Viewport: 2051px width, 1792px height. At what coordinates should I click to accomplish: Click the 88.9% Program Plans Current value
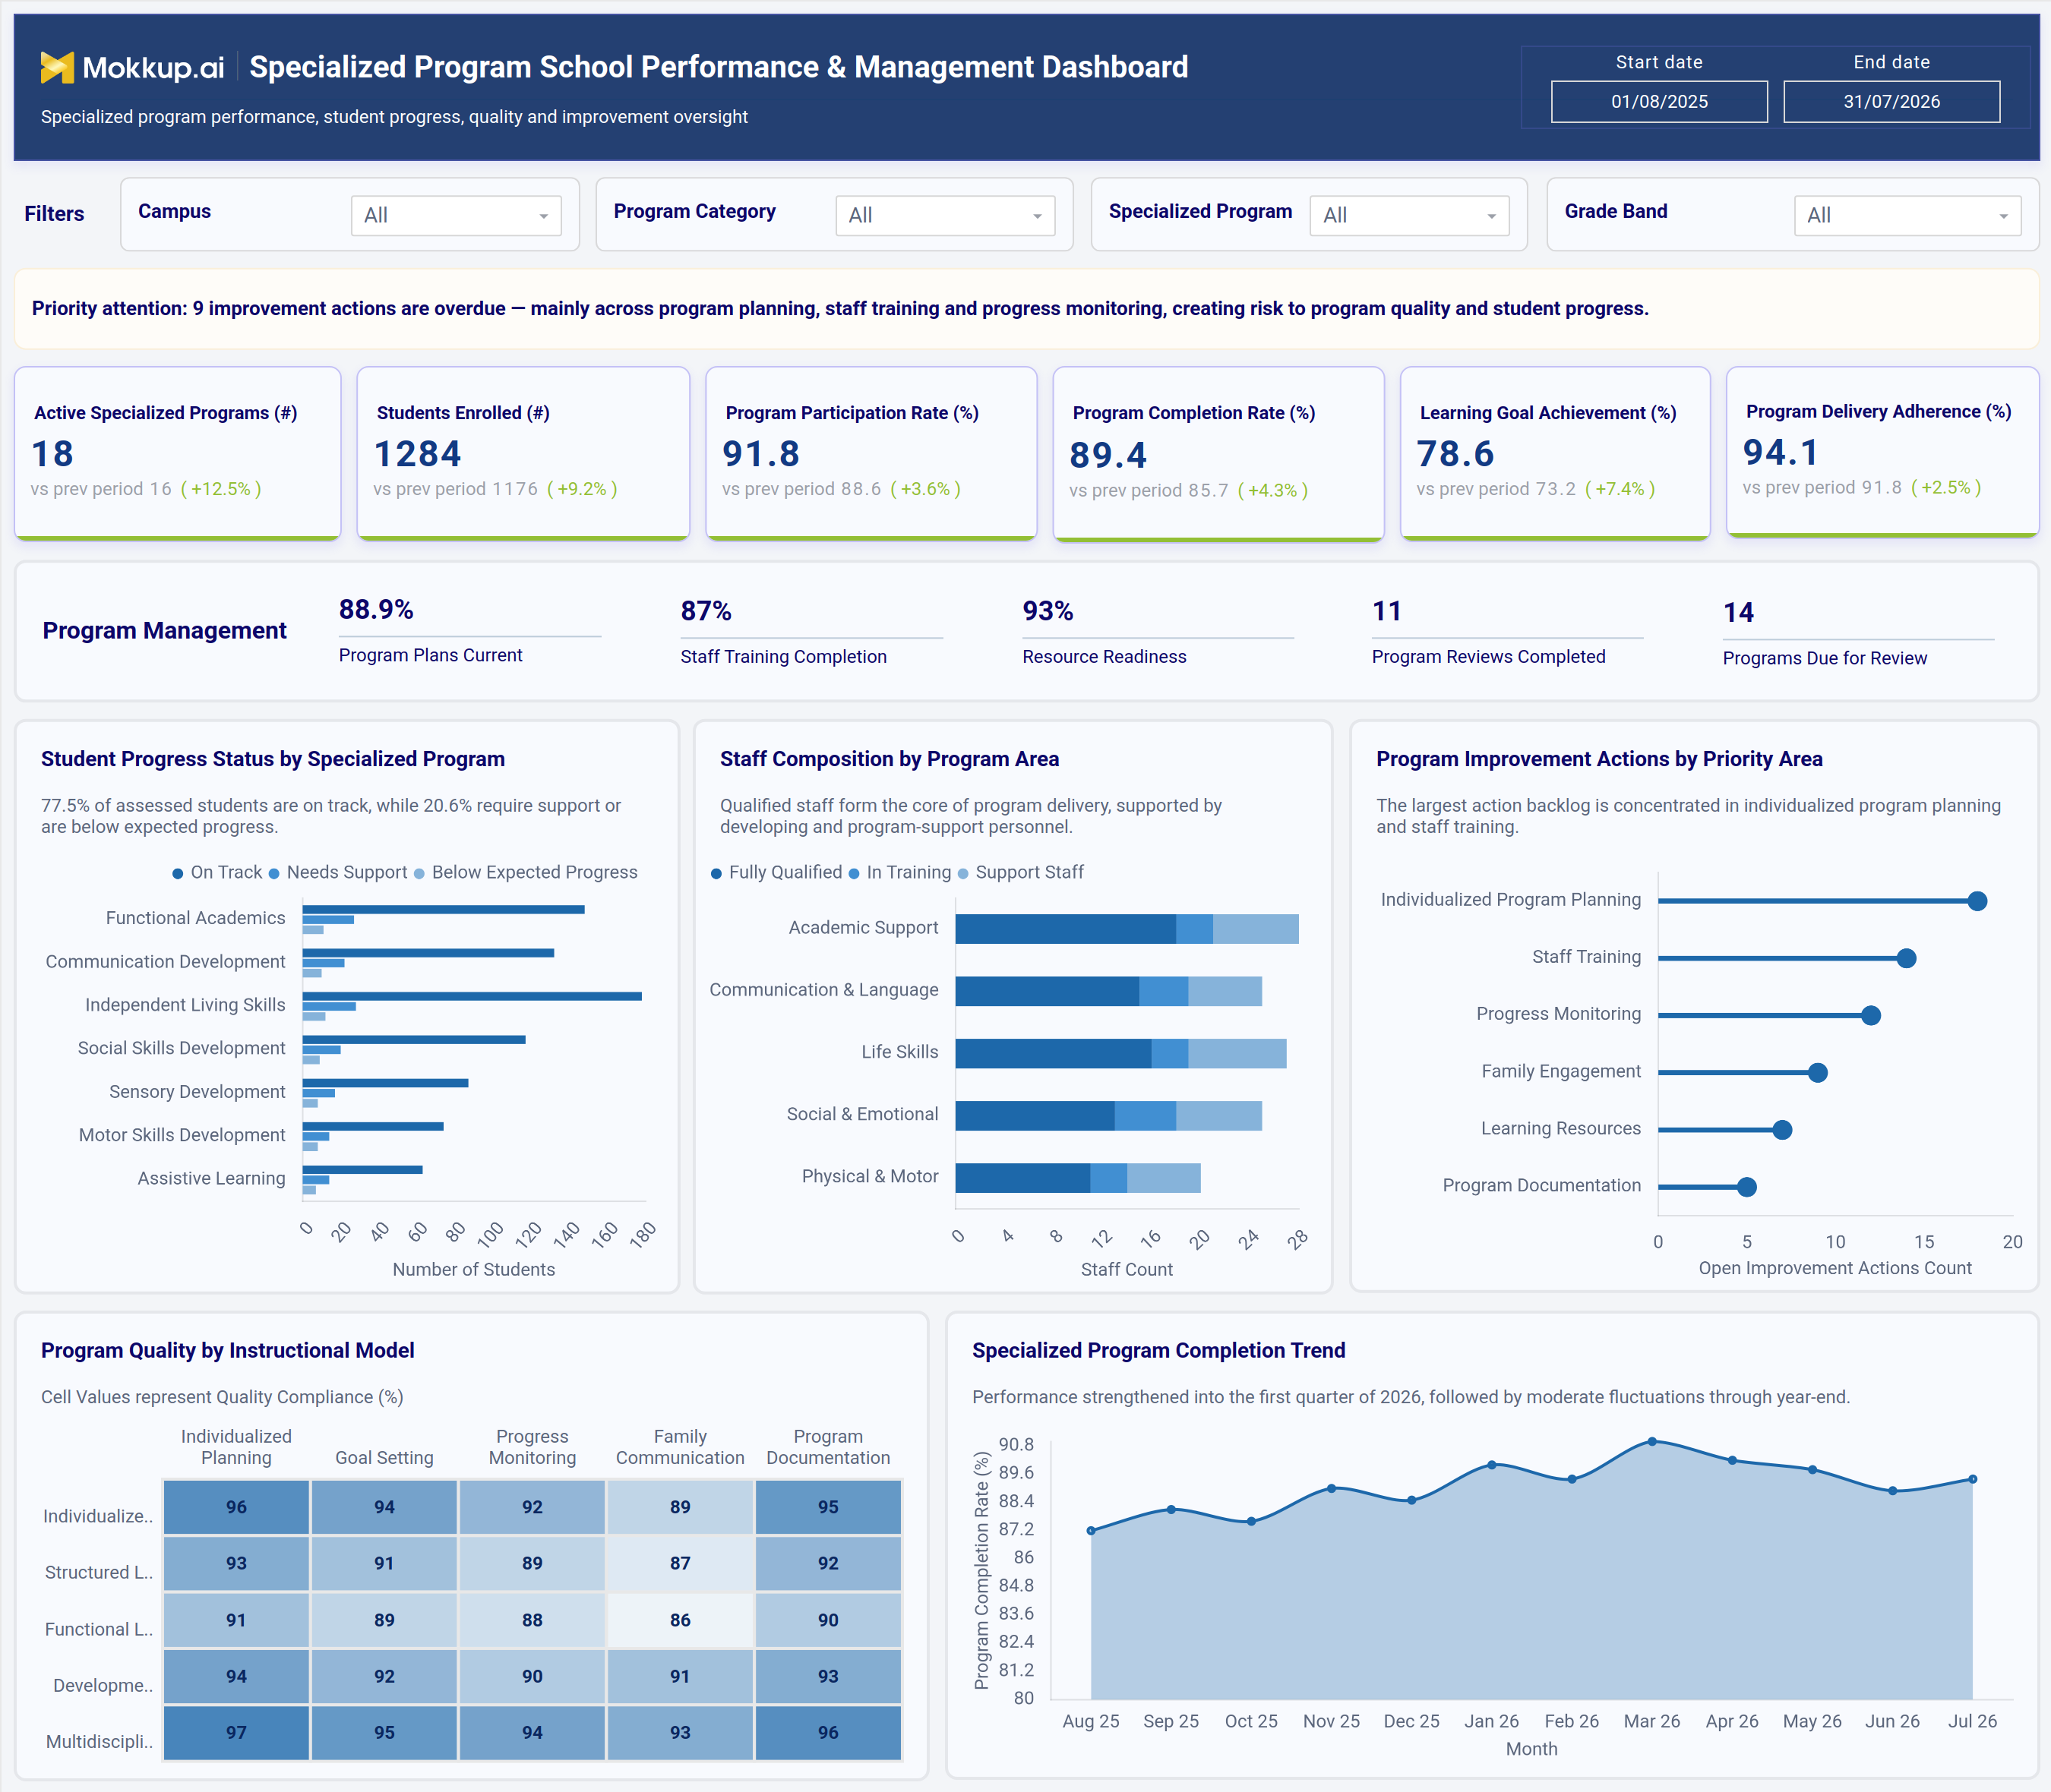[376, 609]
